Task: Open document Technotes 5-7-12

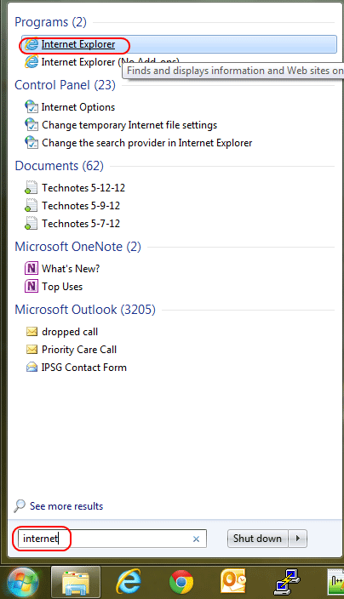Action: [x=81, y=224]
